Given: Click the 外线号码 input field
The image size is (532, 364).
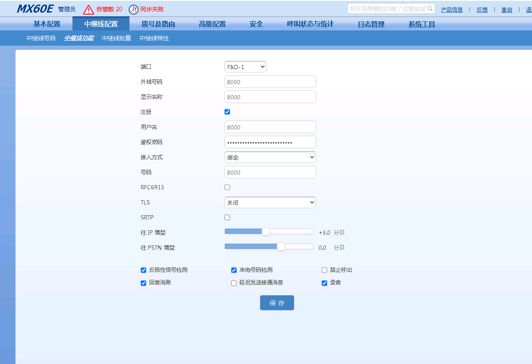Looking at the screenshot, I should coord(270,81).
